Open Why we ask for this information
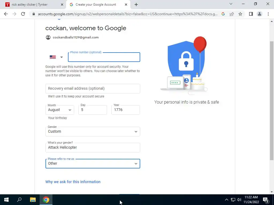Screen dimensions: 274x205 [x=73, y=182]
